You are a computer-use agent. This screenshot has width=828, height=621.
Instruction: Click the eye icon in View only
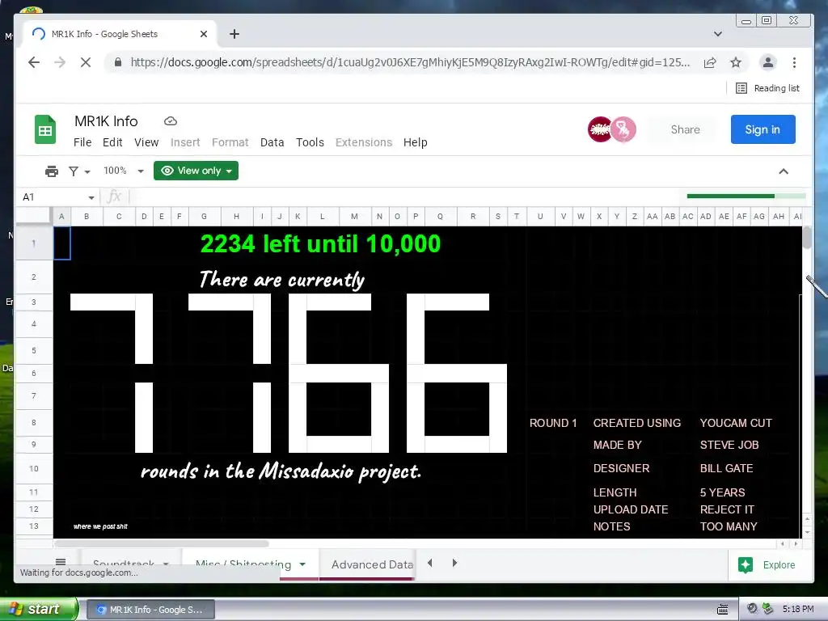pos(167,171)
